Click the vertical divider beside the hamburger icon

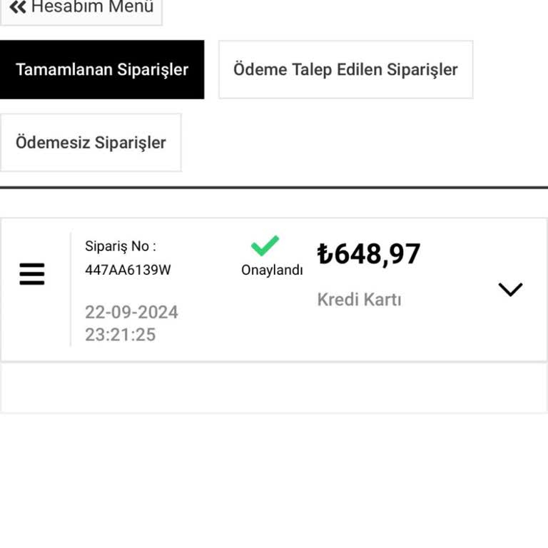[x=71, y=289]
